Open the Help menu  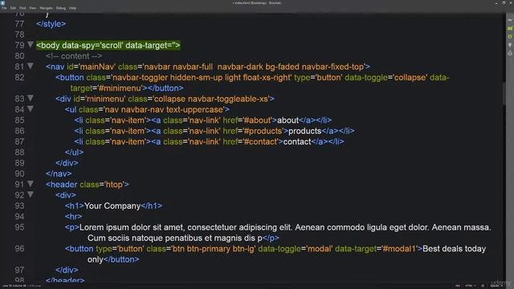72,8
